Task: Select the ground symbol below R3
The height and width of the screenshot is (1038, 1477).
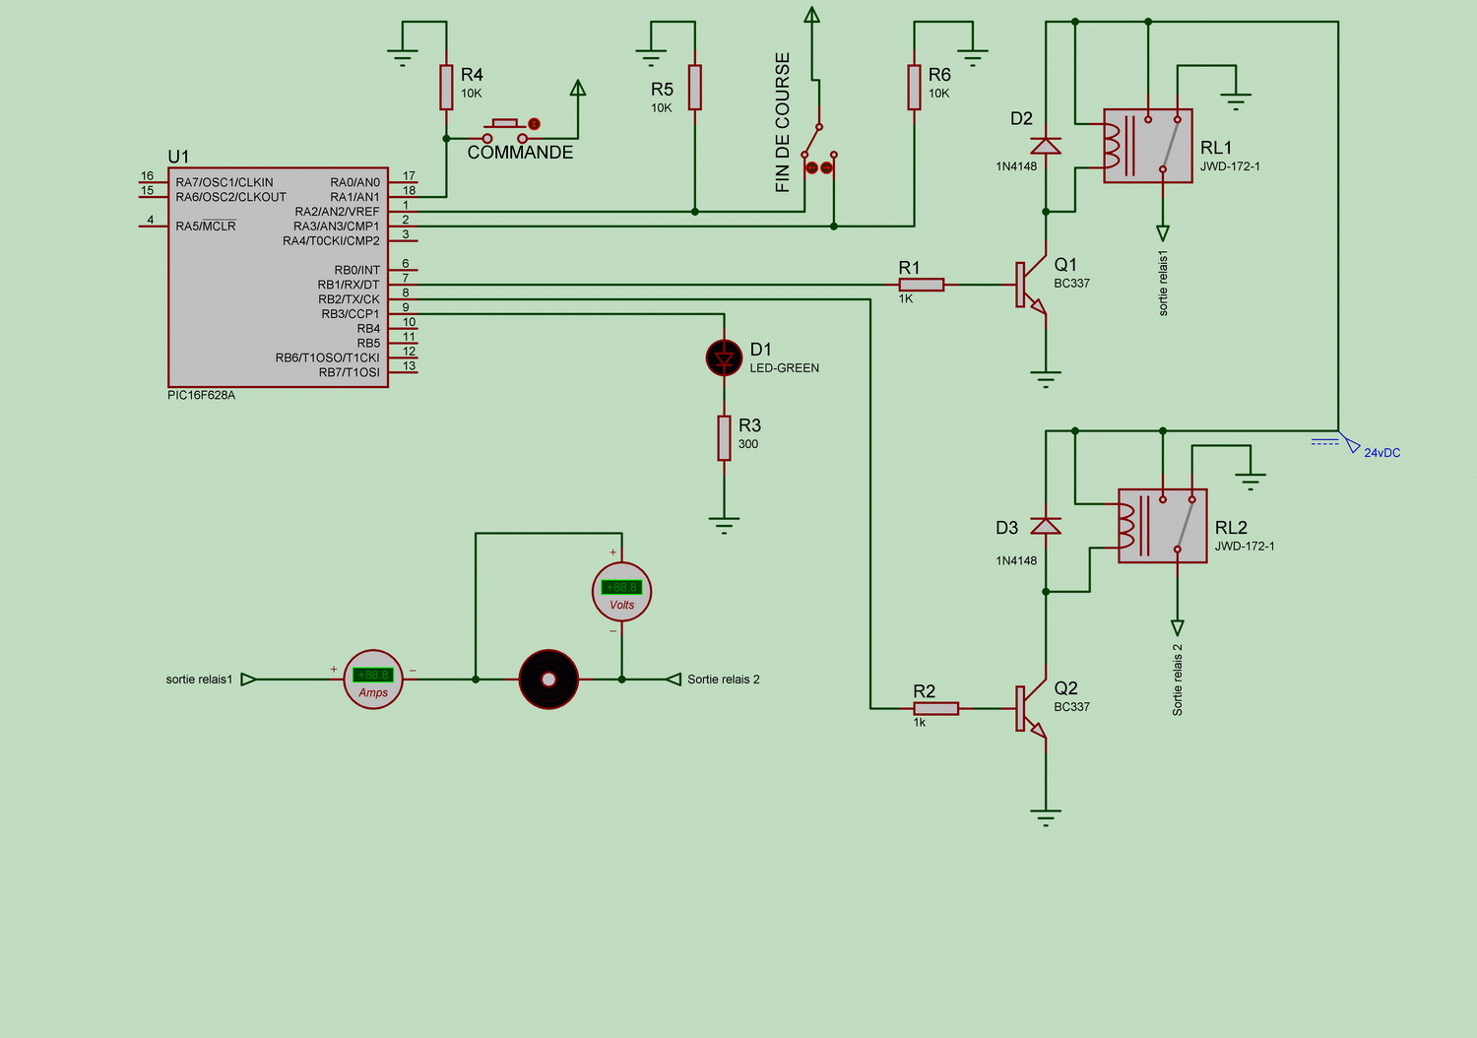Action: 724,525
